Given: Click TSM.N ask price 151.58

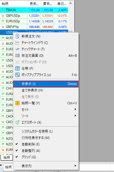Looking at the screenshot, I should [x=48, y=10].
